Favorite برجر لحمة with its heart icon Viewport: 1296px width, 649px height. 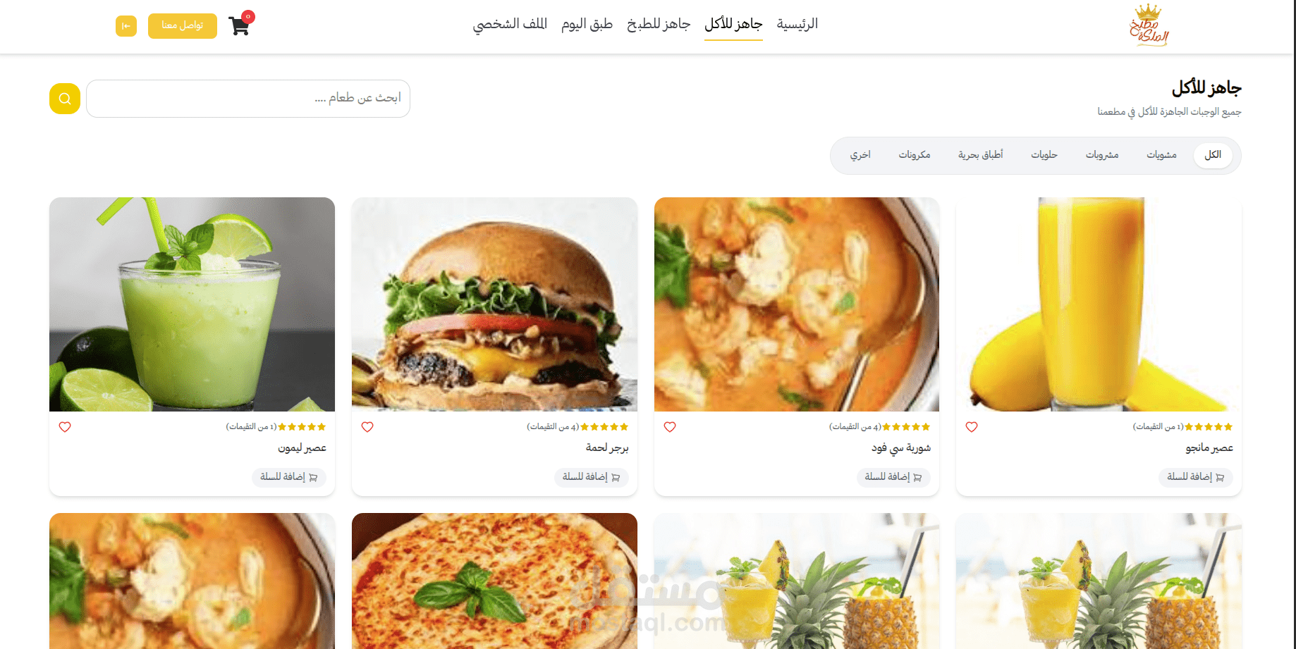point(367,427)
